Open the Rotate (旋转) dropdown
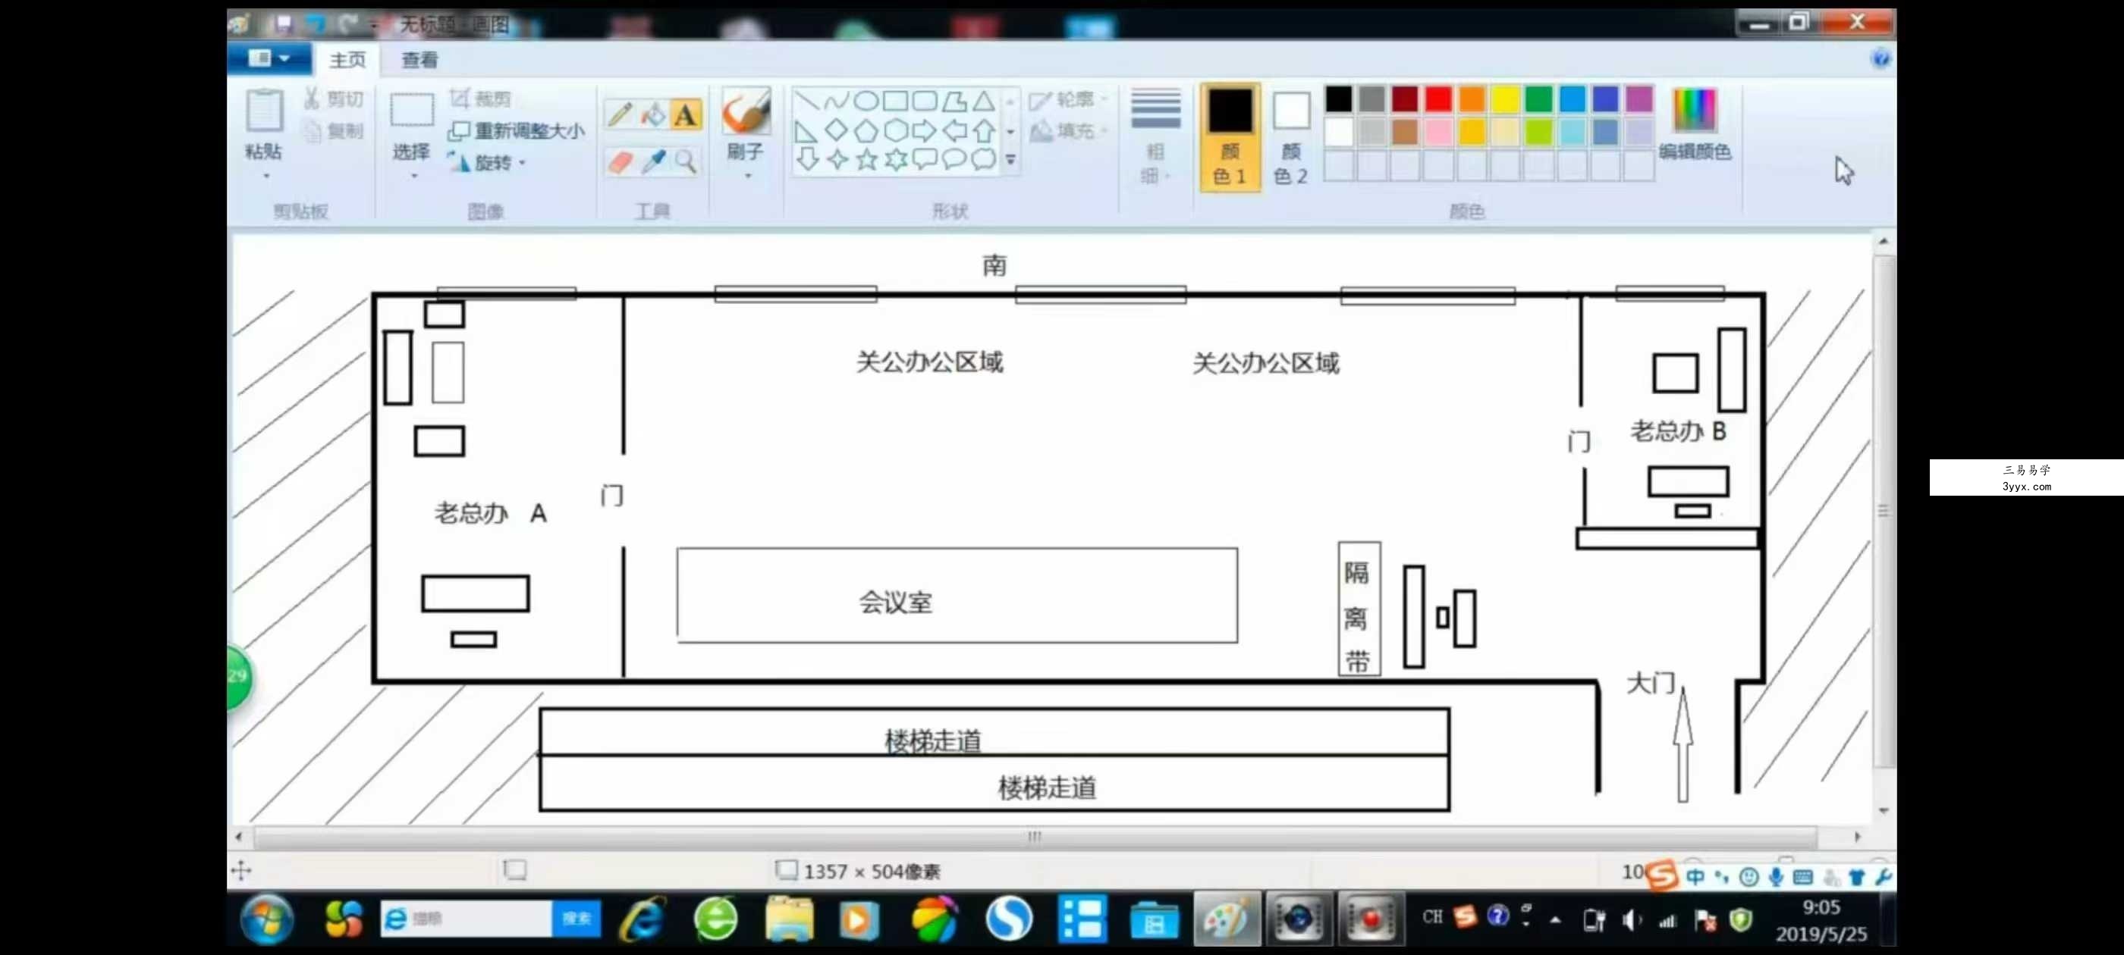This screenshot has width=2124, height=955. pos(486,162)
